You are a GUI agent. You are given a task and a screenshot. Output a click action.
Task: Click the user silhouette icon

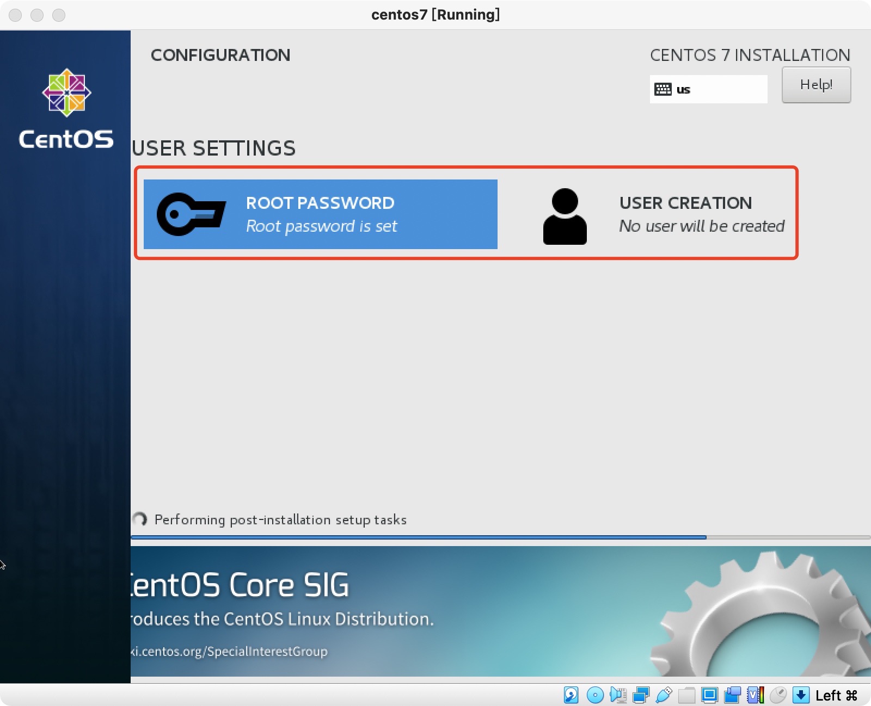click(x=565, y=216)
